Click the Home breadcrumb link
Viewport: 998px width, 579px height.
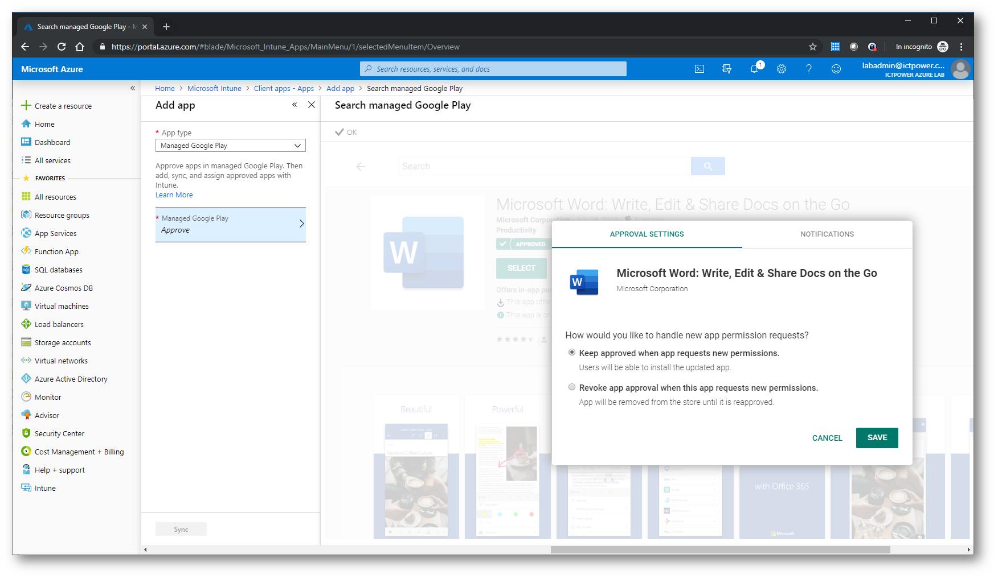point(165,89)
